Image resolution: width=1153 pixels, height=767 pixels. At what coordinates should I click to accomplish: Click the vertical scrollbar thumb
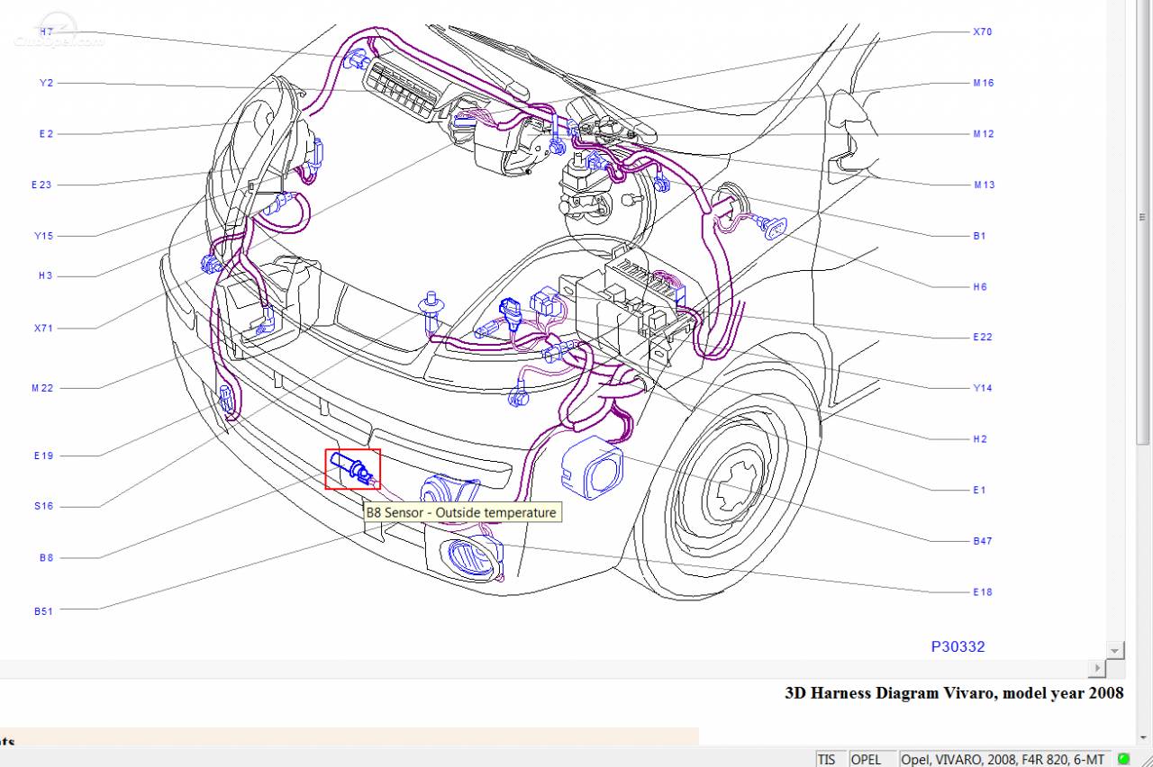[1143, 217]
